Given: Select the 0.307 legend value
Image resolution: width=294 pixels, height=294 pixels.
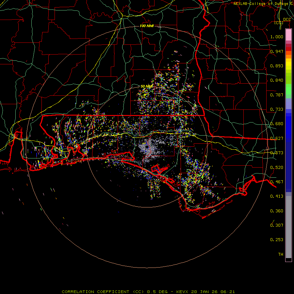Looking at the screenshot, I should tap(277, 225).
